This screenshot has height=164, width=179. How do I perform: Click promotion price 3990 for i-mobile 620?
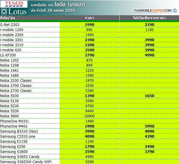pyautogui.click(x=149, y=50)
